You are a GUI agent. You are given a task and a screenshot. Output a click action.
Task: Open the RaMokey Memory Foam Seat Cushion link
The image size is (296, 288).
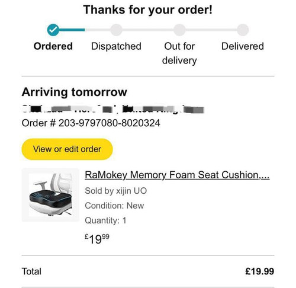click(177, 175)
